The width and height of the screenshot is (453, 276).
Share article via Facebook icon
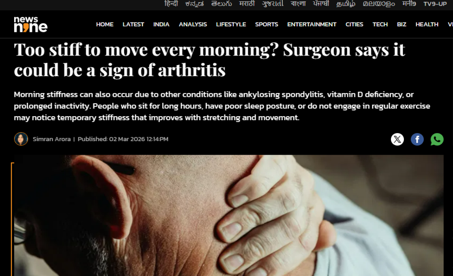point(417,140)
